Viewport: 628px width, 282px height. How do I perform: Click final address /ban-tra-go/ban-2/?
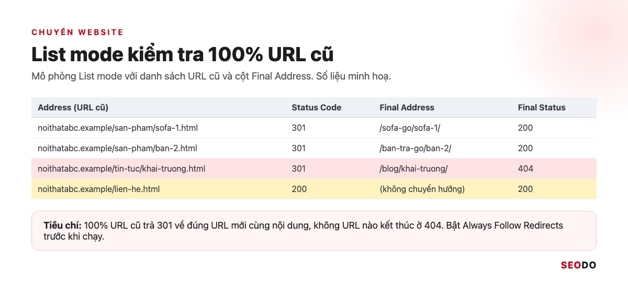(415, 148)
